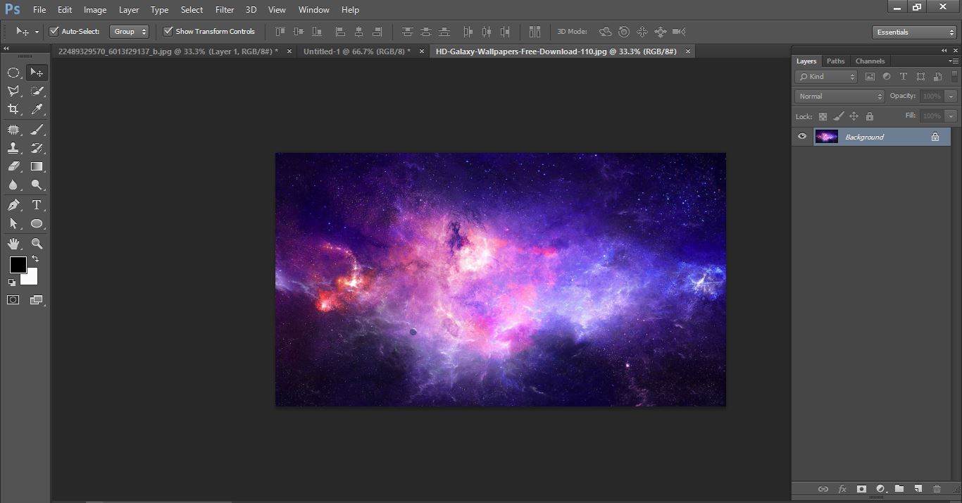Activate the Brush tool
Viewport: 962px width, 503px height.
pos(37,130)
